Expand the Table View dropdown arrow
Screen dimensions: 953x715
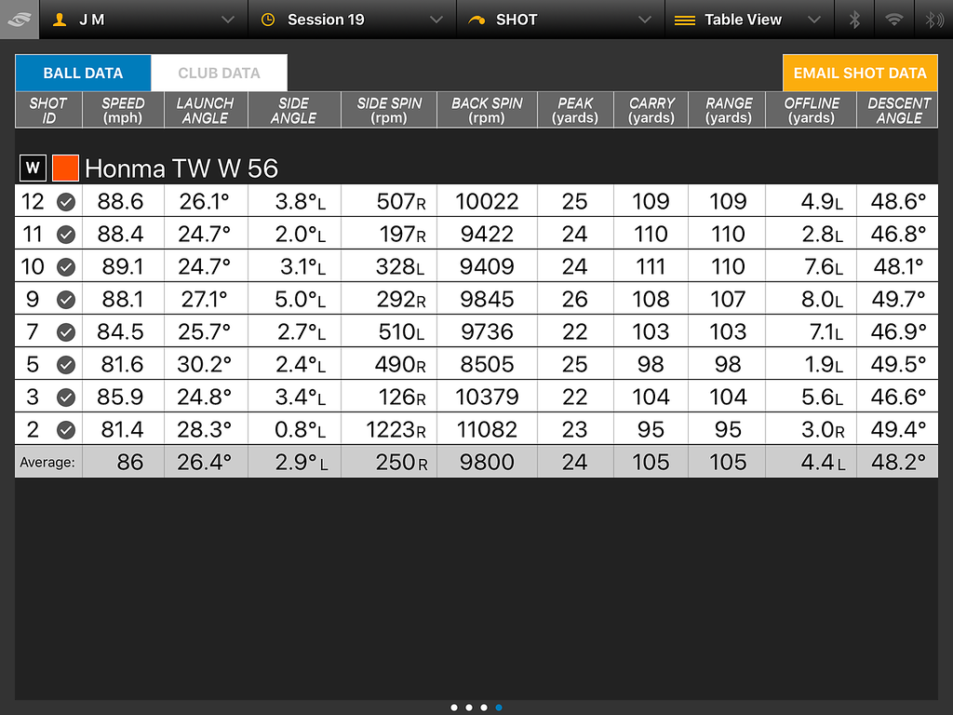pyautogui.click(x=814, y=20)
